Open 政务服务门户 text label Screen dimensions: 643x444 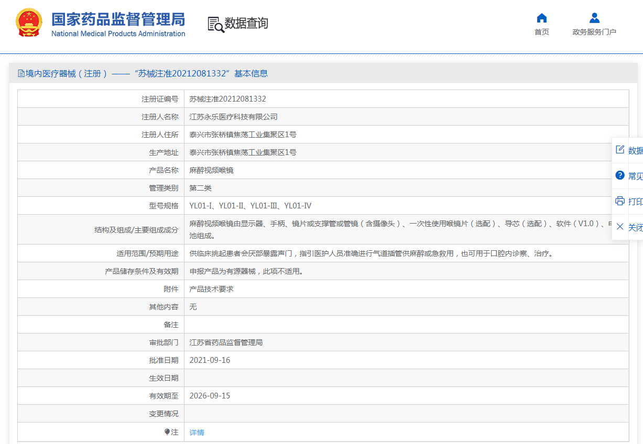(594, 32)
